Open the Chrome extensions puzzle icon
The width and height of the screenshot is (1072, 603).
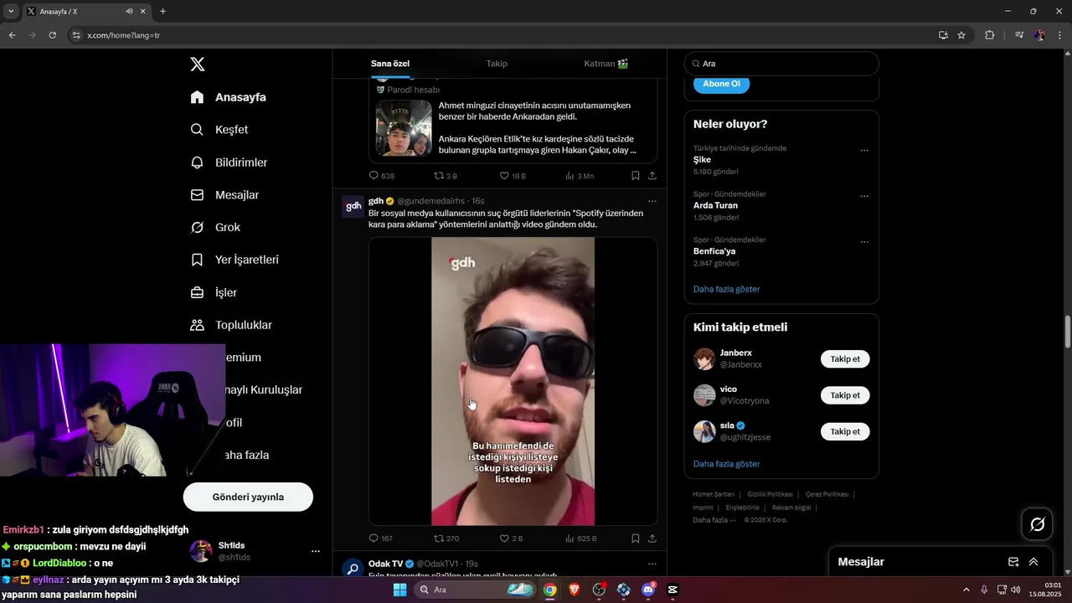(x=990, y=35)
